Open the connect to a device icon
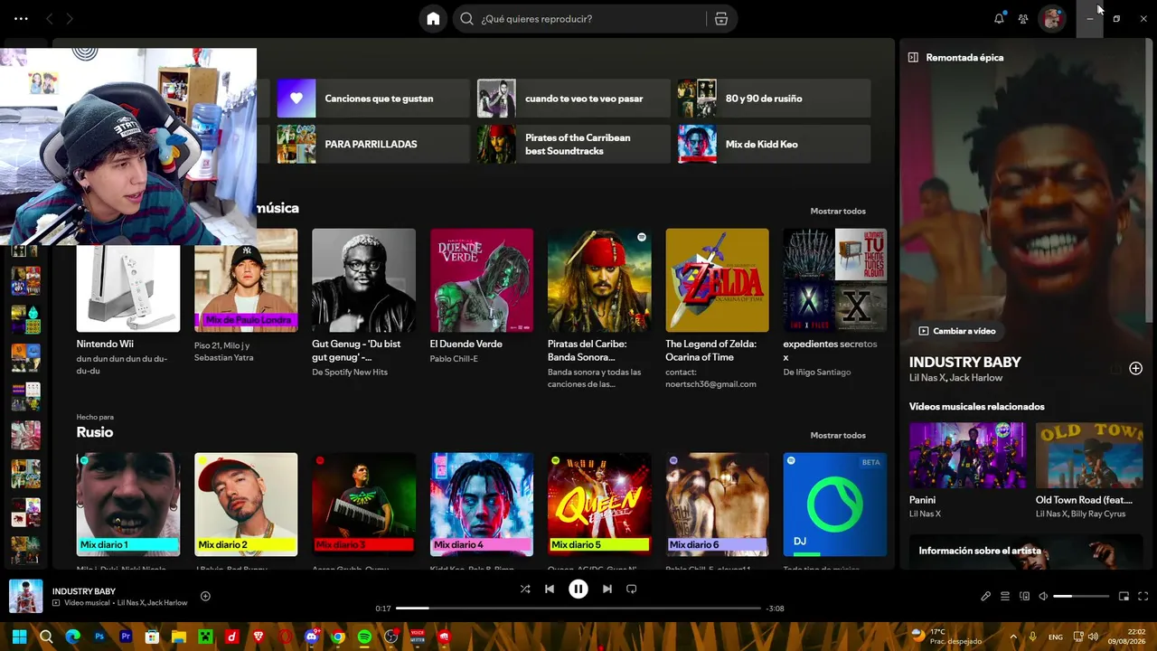The image size is (1157, 651). click(1024, 596)
